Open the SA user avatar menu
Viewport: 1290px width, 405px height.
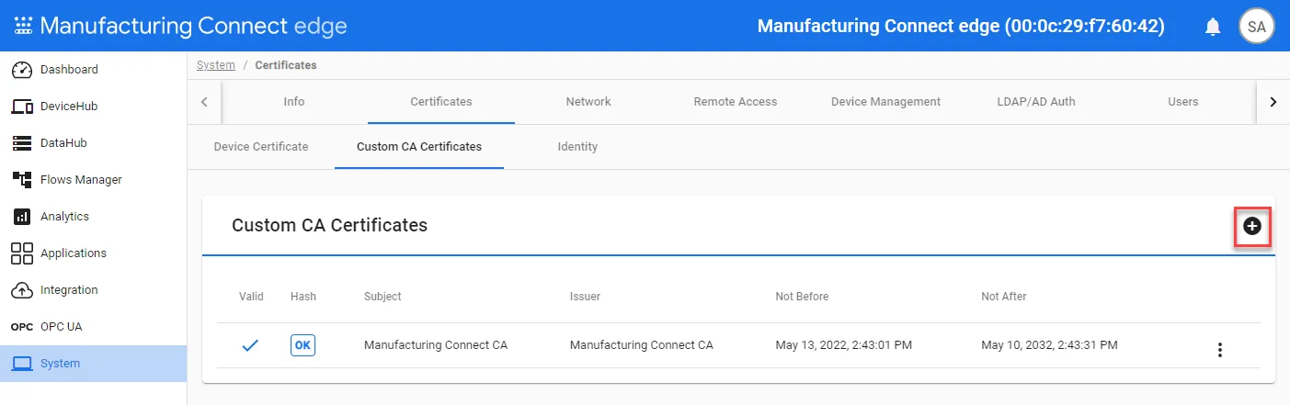pos(1256,26)
